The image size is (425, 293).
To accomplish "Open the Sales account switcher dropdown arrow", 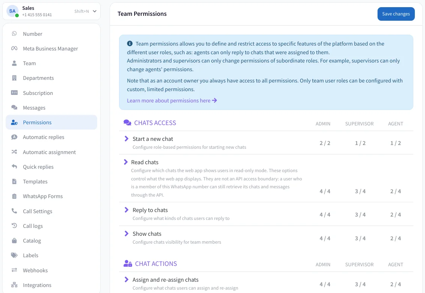I will click(x=95, y=11).
